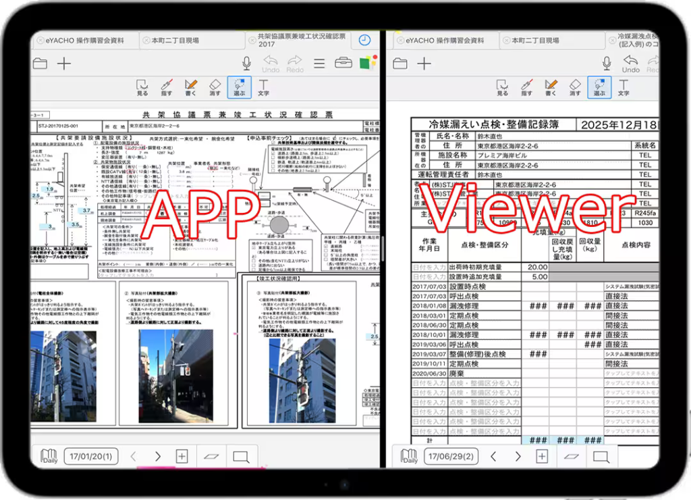The width and height of the screenshot is (691, 500).
Task: Open the 17/06/29(2) page date selector
Action: tap(451, 456)
